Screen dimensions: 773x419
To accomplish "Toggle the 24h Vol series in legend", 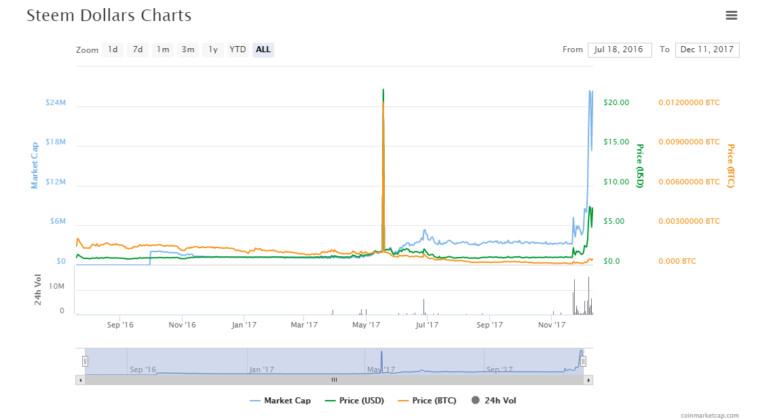I will click(x=493, y=401).
